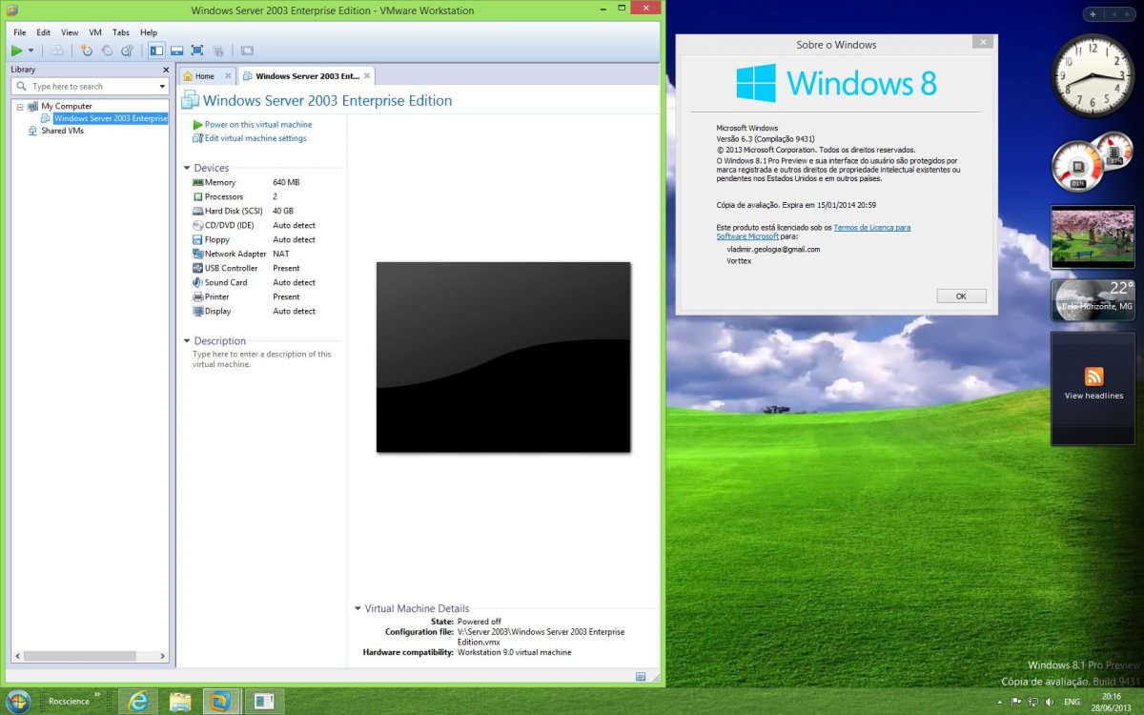The width and height of the screenshot is (1144, 715).
Task: Click the VMware status bar icon
Action: (640, 676)
